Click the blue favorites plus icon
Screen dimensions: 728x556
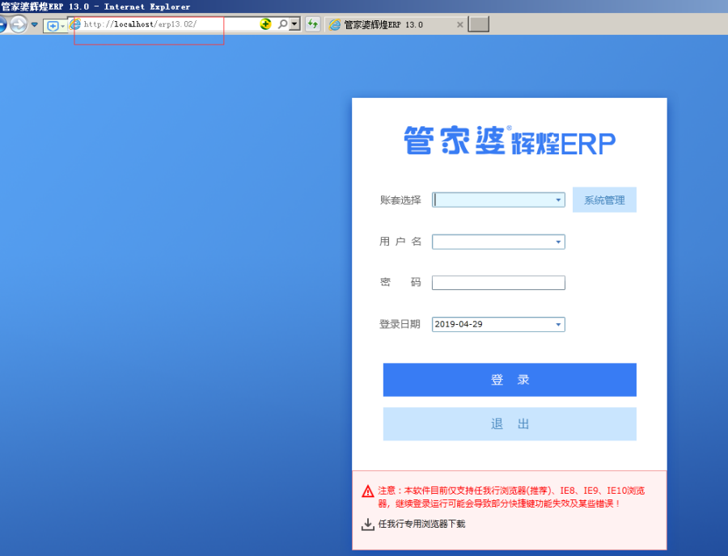click(x=53, y=25)
